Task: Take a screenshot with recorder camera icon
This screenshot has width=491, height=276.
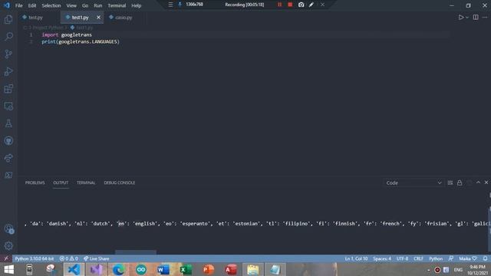Action: coord(301,5)
